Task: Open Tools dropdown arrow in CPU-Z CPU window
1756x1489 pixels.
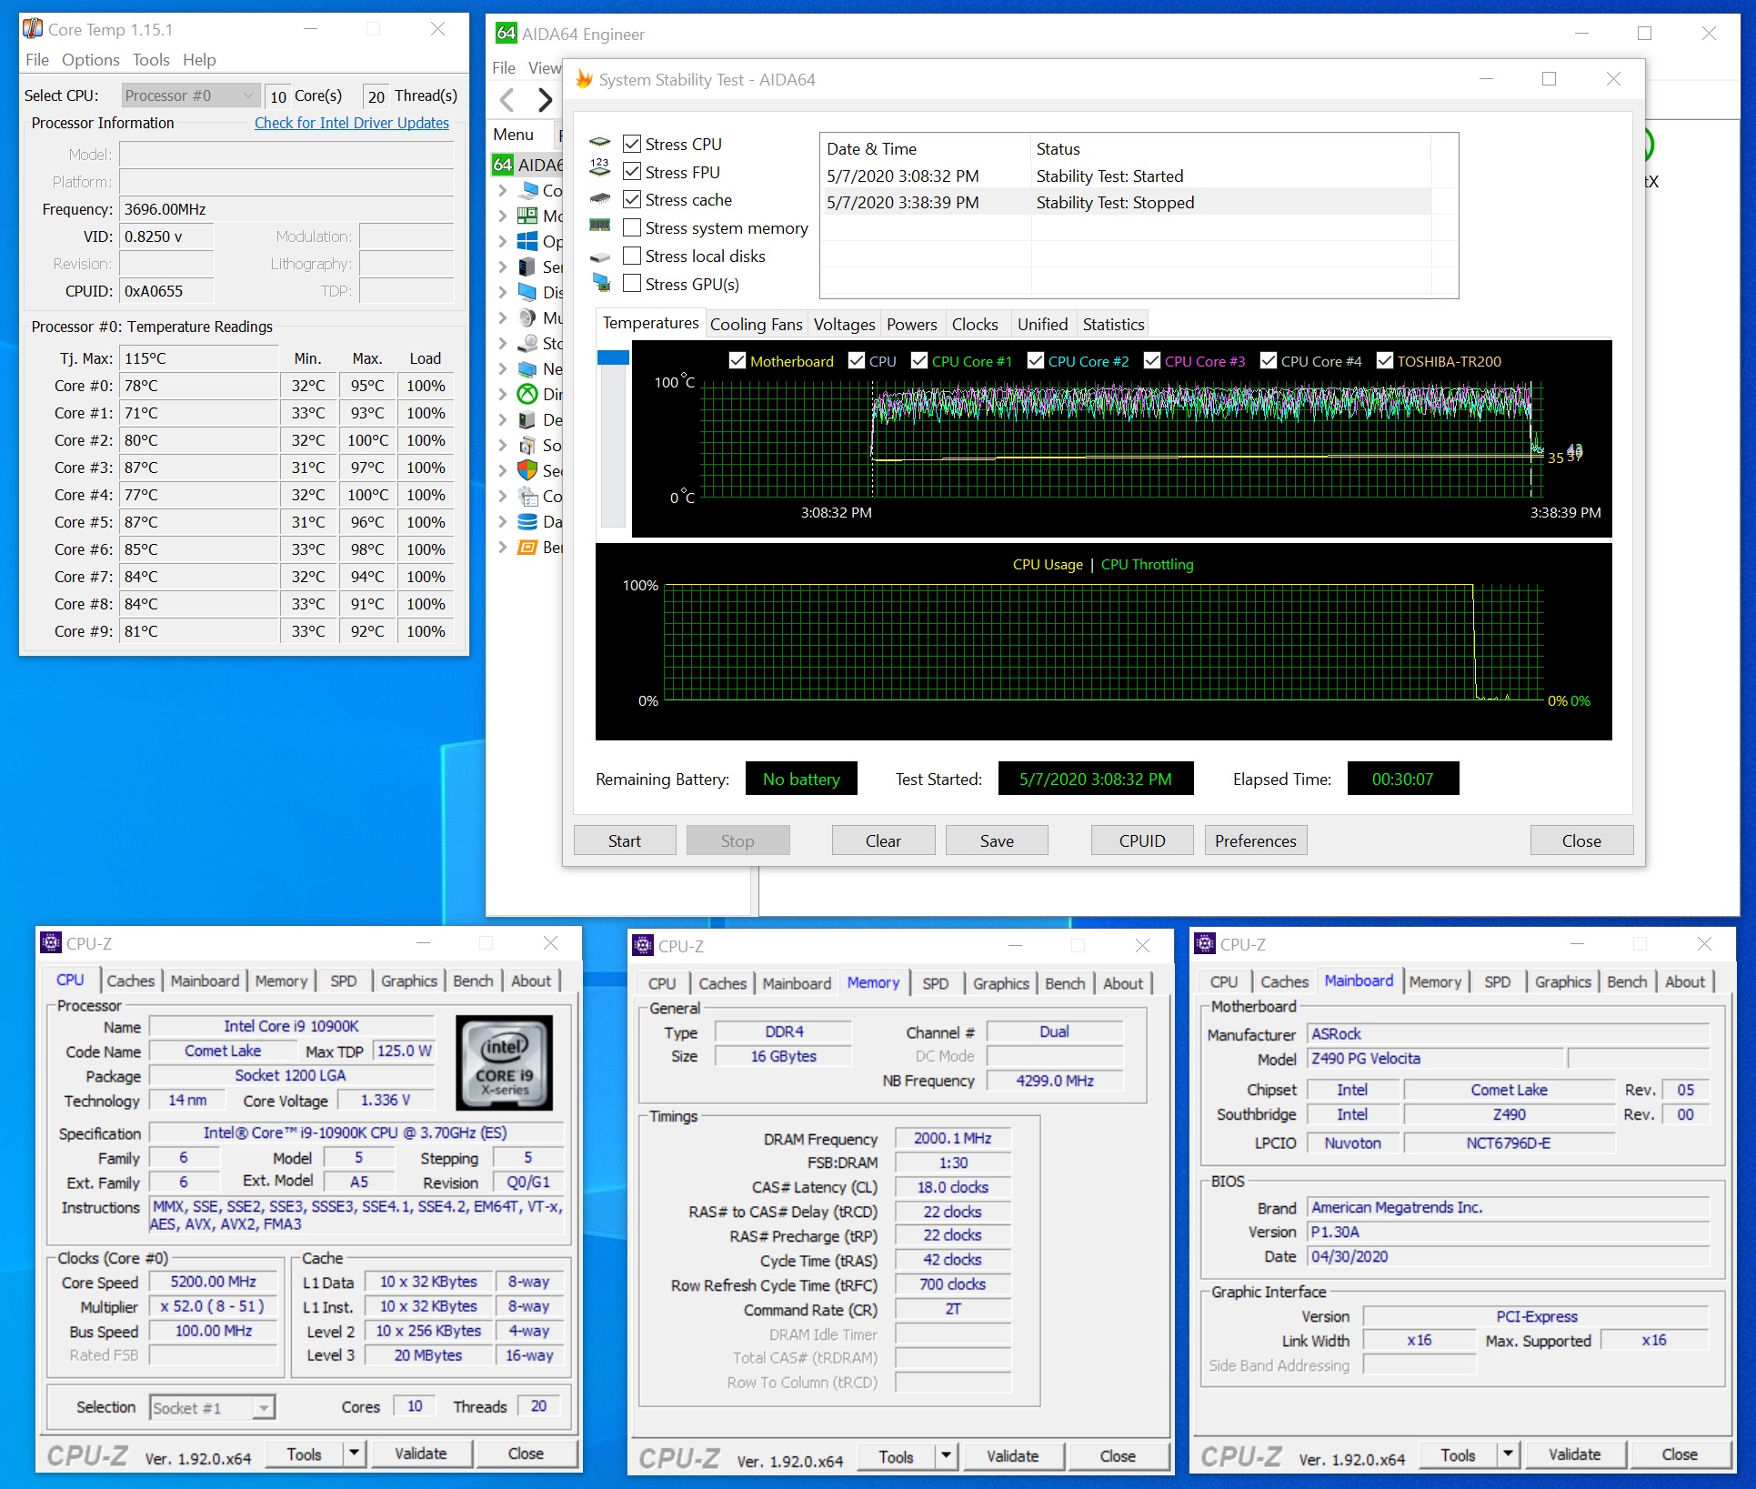Action: [x=356, y=1454]
